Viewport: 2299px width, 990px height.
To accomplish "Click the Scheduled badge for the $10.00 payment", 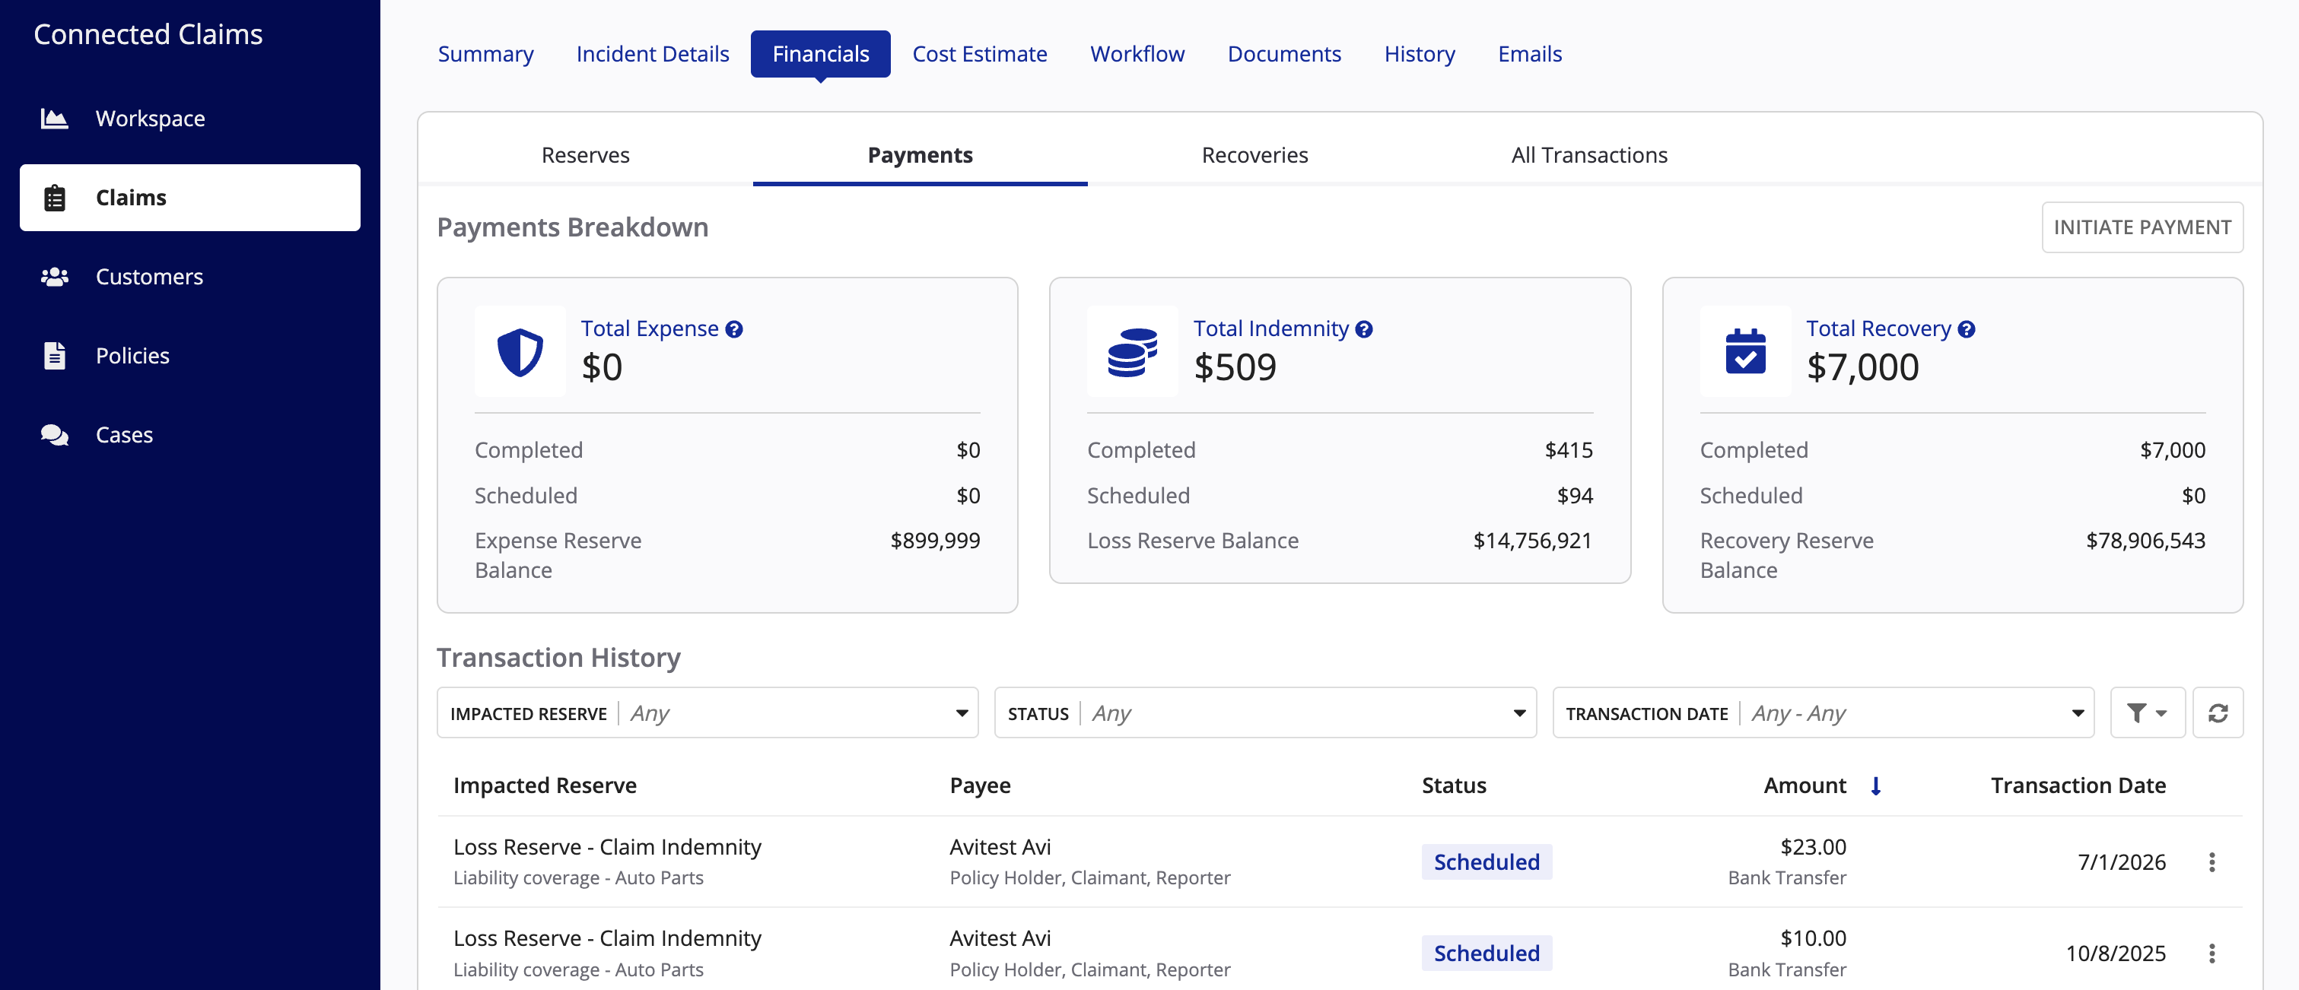I will [1486, 954].
